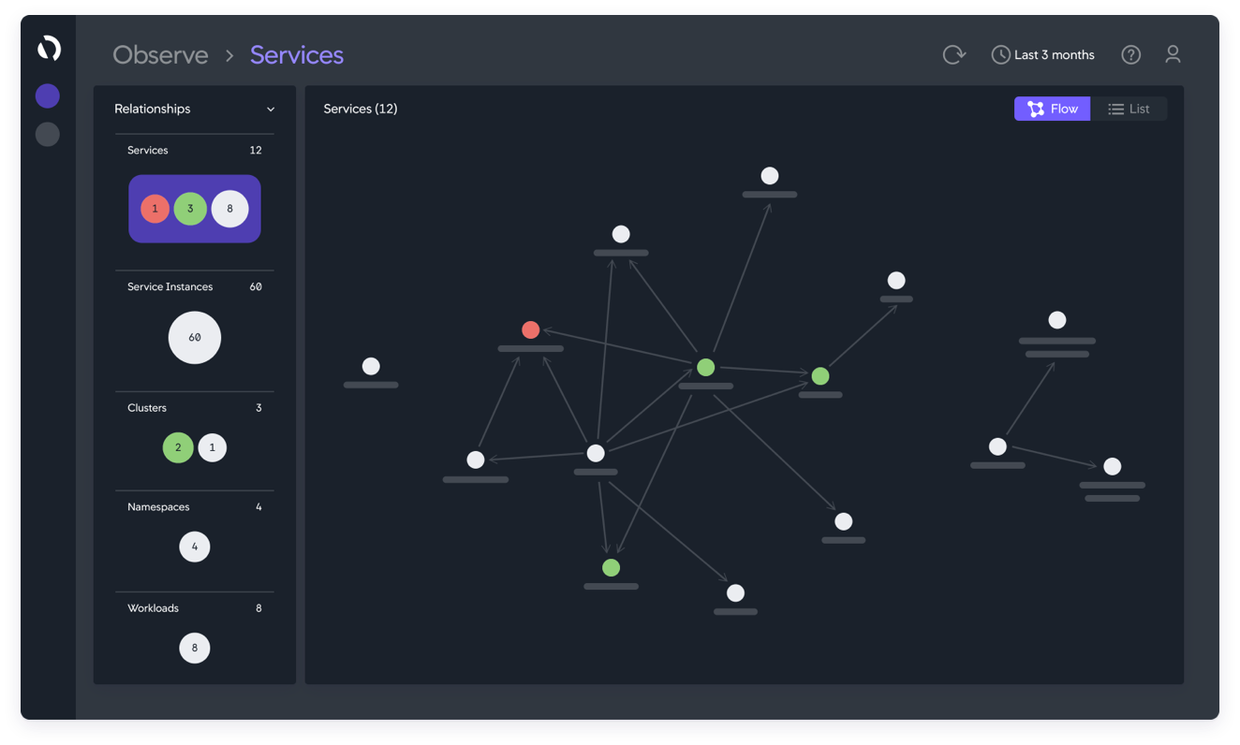Click Observe in the breadcrumb
The width and height of the screenshot is (1240, 745).
point(160,55)
